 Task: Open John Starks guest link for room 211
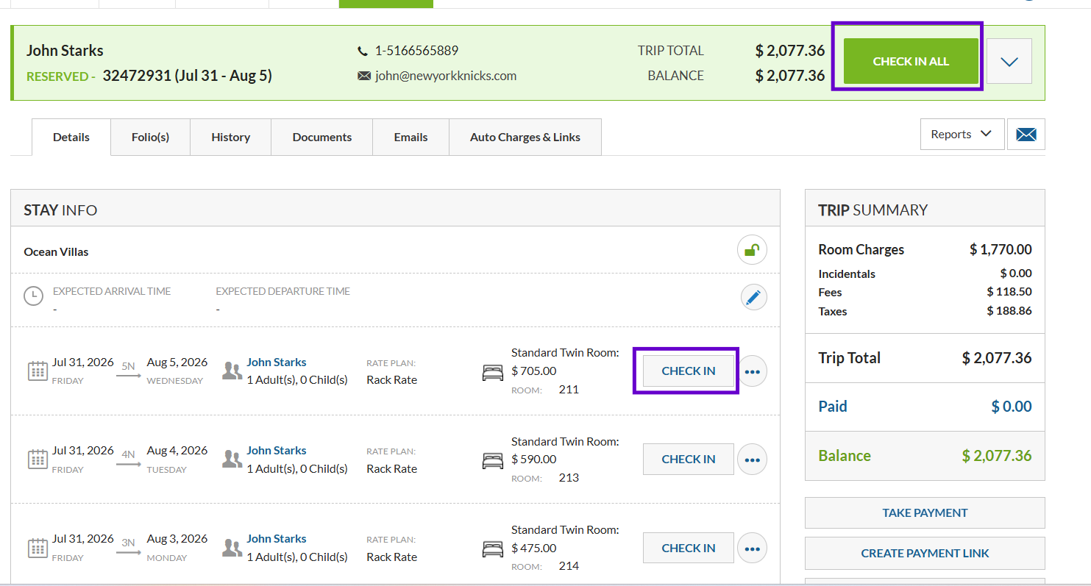click(x=277, y=362)
